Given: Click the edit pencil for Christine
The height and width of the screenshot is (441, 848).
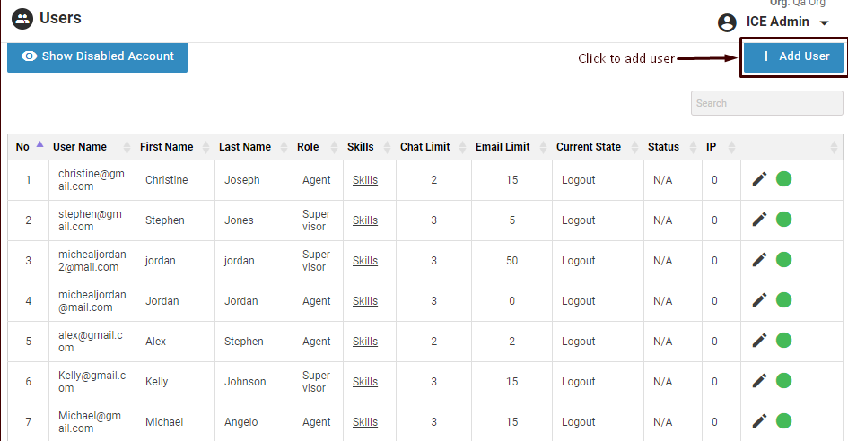Looking at the screenshot, I should point(759,179).
